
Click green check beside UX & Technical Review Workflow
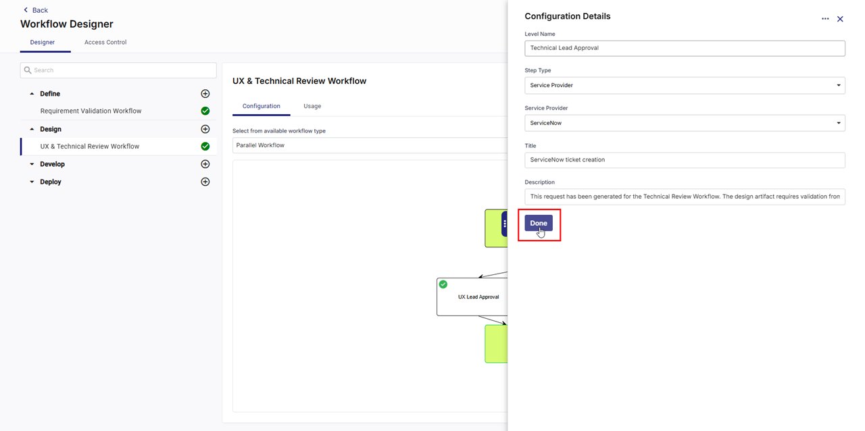tap(205, 146)
